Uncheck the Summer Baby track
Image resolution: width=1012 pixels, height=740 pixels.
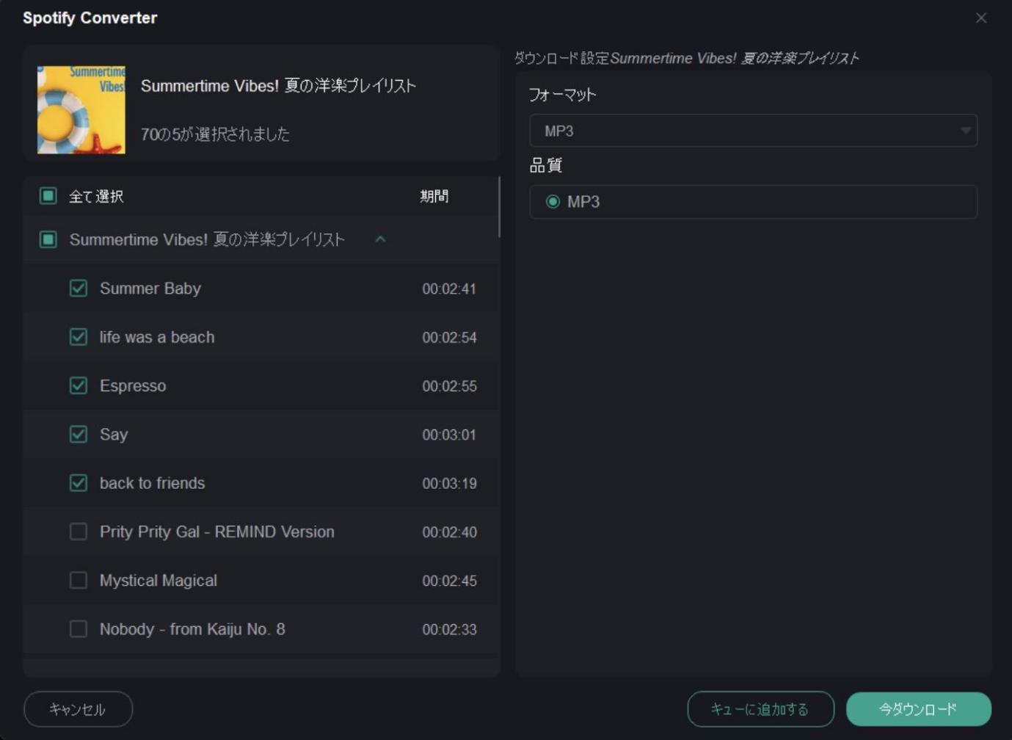click(x=79, y=288)
